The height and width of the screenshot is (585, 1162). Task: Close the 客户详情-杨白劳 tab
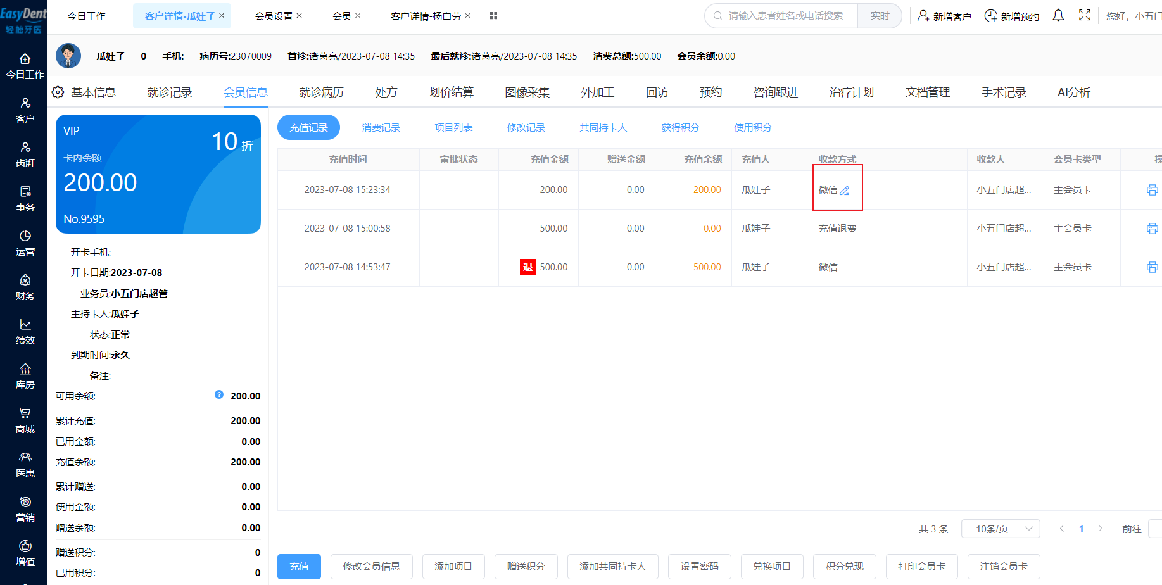coord(467,15)
